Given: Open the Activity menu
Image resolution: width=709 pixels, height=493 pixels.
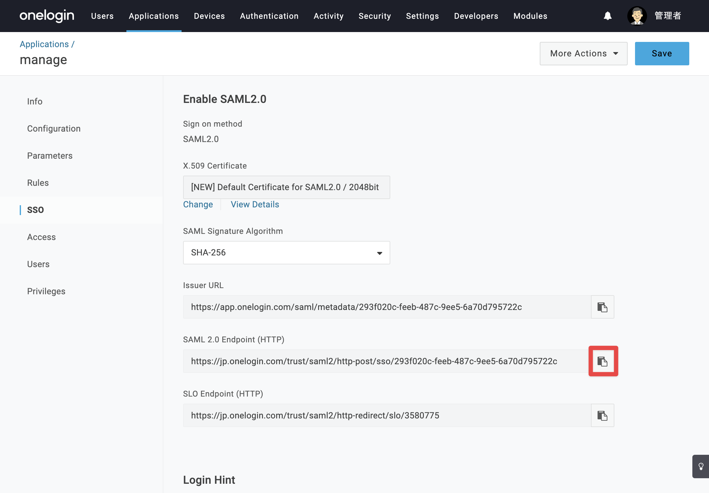Looking at the screenshot, I should tap(329, 16).
